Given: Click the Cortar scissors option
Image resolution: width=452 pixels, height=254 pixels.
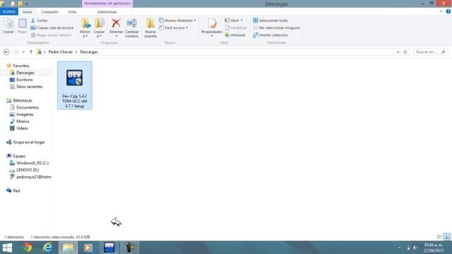Looking at the screenshot, I should pos(40,20).
